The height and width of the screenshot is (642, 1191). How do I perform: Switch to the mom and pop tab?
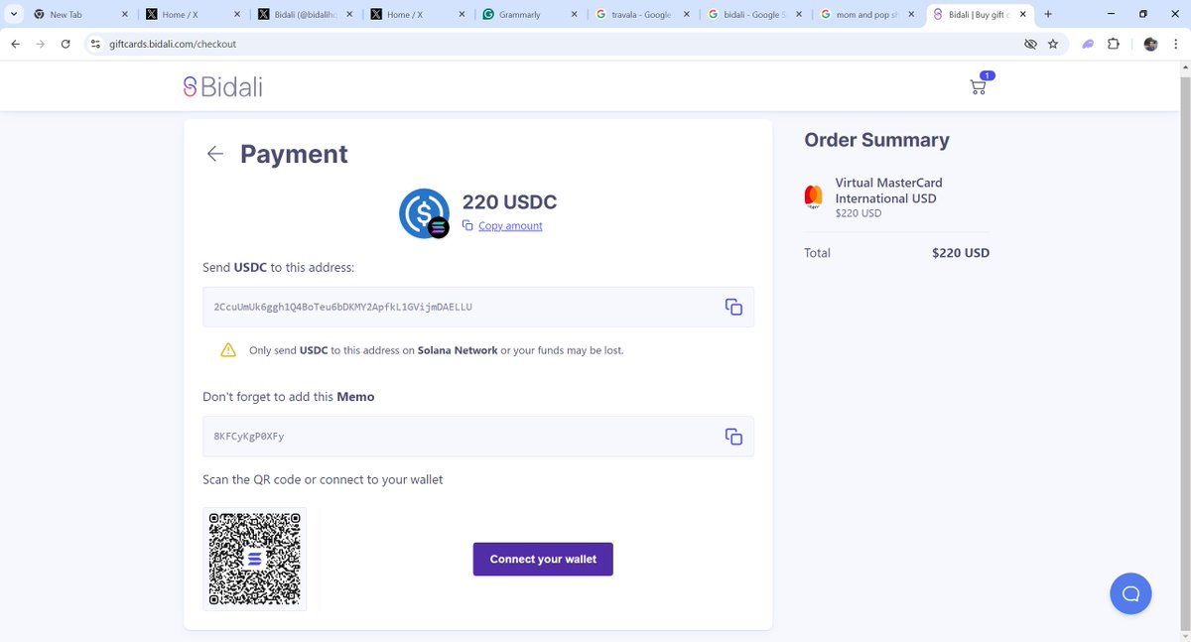[x=865, y=15]
